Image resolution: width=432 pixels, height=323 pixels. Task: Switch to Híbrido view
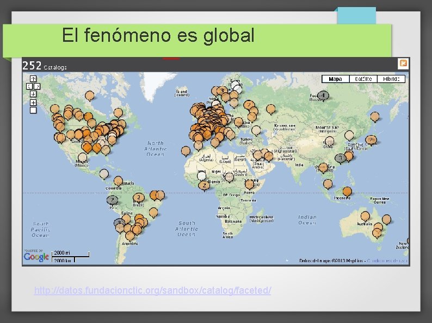pos(391,79)
